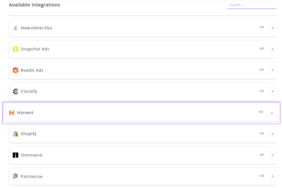The width and height of the screenshot is (282, 188).
Task: Add the Snapchat Ads integration with plus
Action: pyautogui.click(x=272, y=49)
